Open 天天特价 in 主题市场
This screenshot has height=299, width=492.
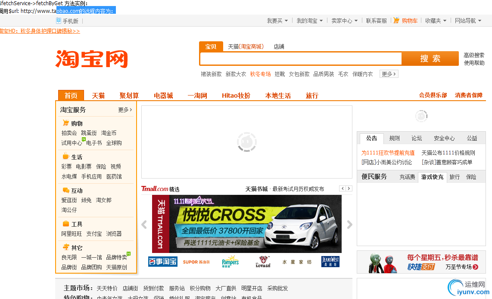tap(107, 288)
